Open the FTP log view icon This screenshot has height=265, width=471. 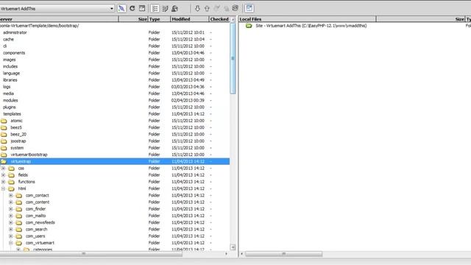tap(142, 8)
